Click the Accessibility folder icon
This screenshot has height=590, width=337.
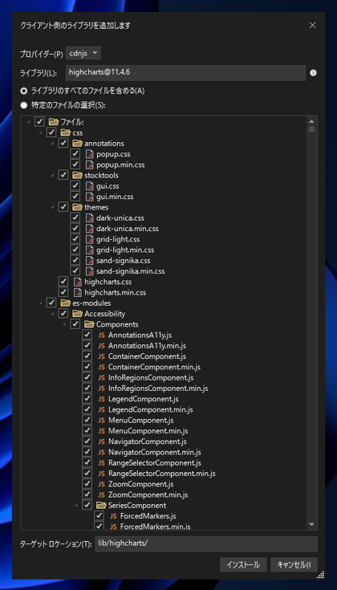(x=78, y=313)
